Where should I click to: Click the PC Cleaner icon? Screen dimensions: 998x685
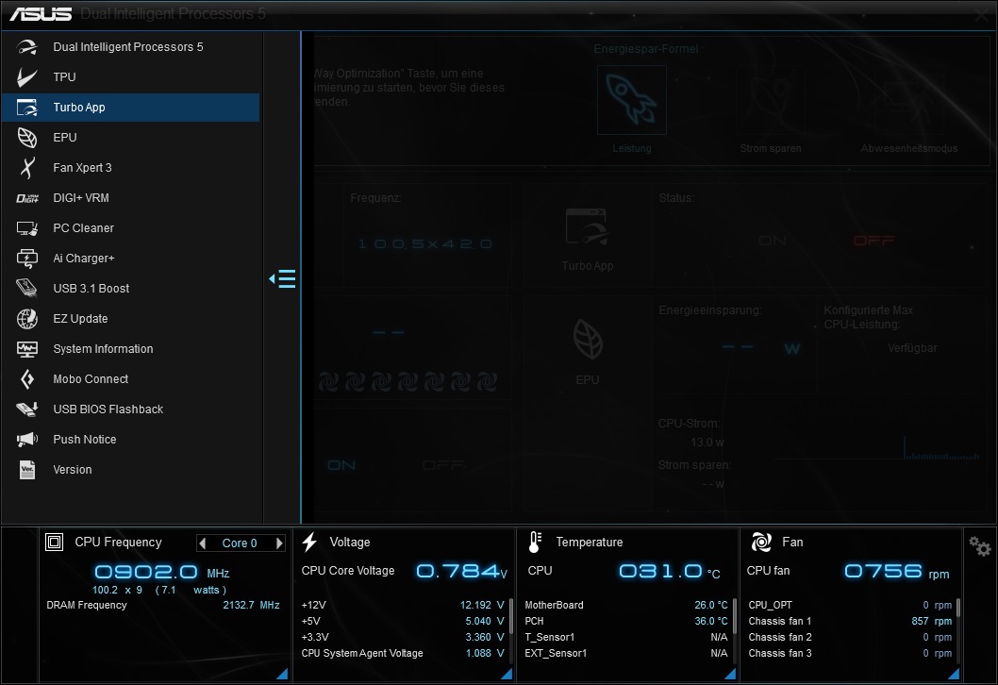click(27, 228)
